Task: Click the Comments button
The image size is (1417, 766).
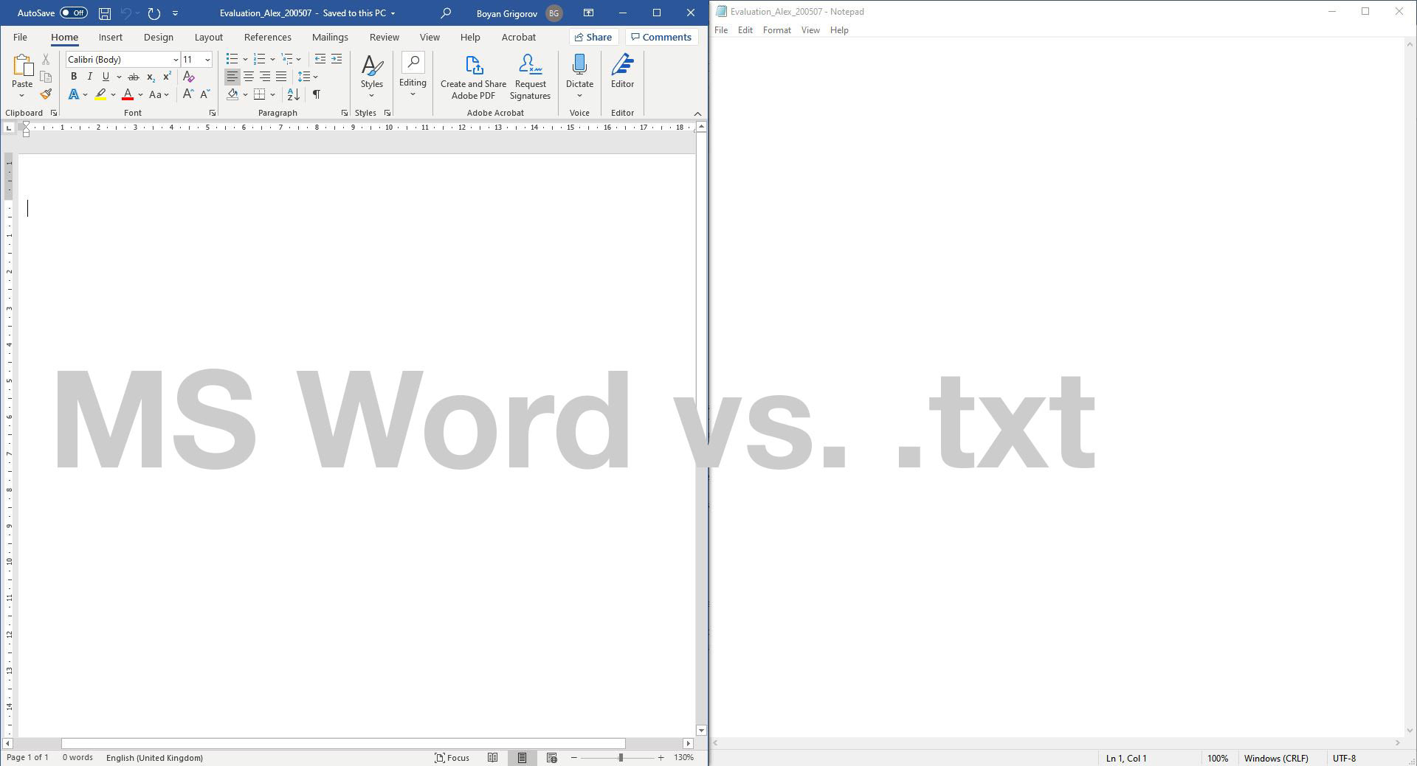Action: (661, 37)
